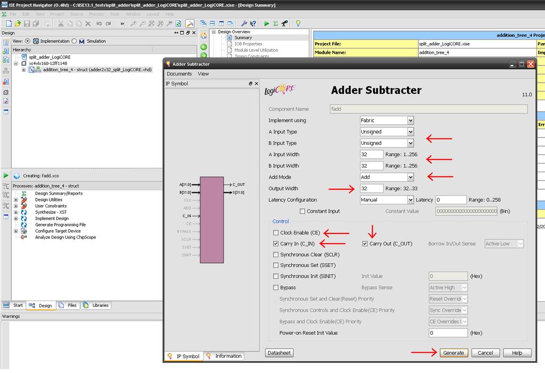Click the Generate button

[x=453, y=353]
